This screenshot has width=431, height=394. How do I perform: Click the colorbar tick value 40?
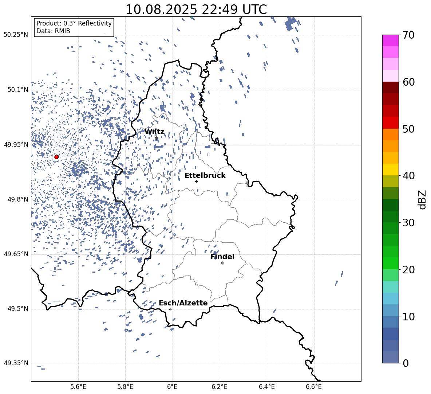coord(408,176)
